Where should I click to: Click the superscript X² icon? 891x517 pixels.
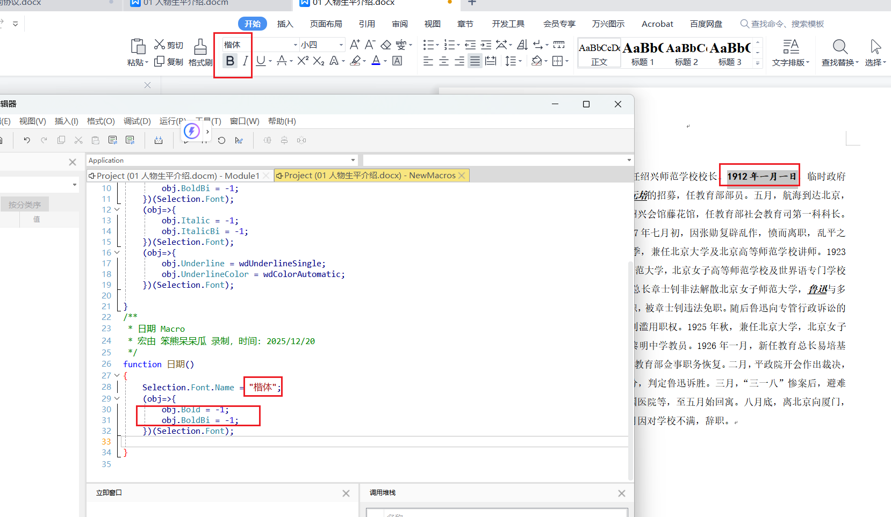[x=303, y=61]
